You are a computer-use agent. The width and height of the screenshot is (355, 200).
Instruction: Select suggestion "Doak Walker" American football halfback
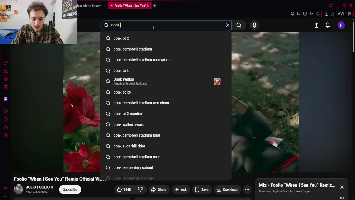pos(166,81)
